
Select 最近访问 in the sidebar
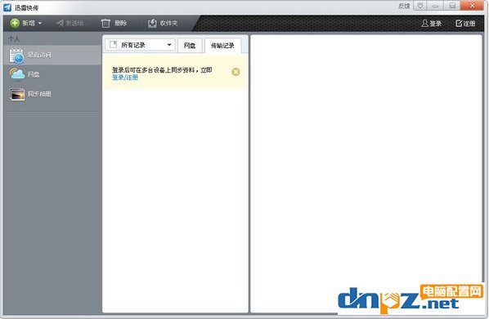pyautogui.click(x=52, y=55)
